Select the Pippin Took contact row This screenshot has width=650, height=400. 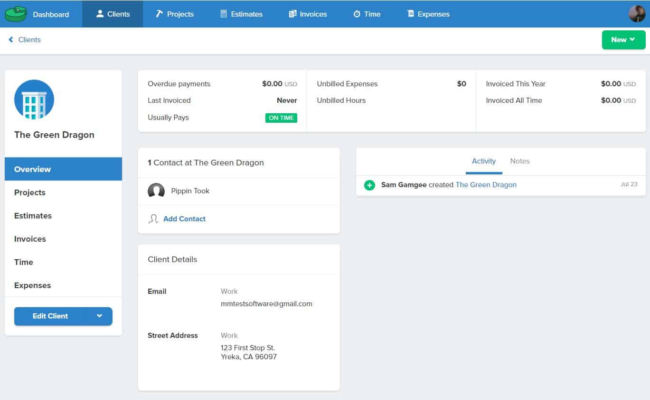point(239,191)
